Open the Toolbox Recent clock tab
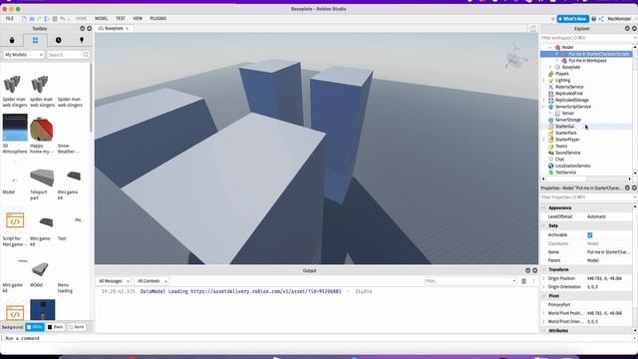Image resolution: width=638 pixels, height=359 pixels. click(58, 40)
